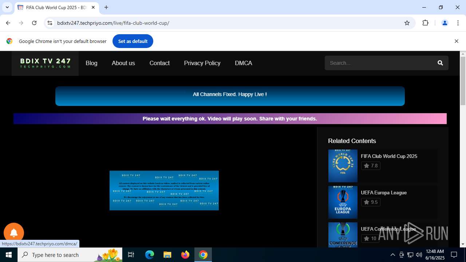
Task: Set Chrome as default browser
Action: [x=133, y=41]
